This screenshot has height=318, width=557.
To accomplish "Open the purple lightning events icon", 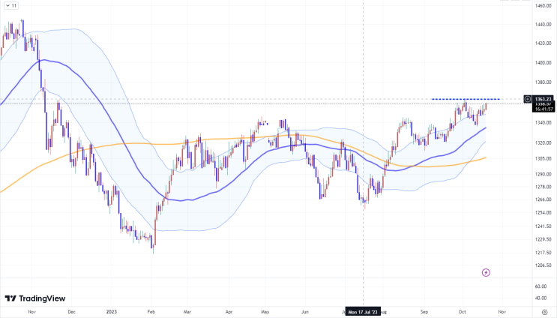I will 486,272.
